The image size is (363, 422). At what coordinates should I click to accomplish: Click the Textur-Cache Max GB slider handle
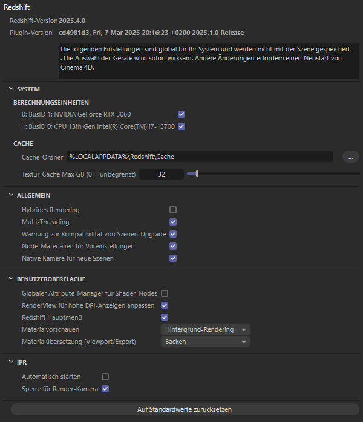pyautogui.click(x=197, y=174)
